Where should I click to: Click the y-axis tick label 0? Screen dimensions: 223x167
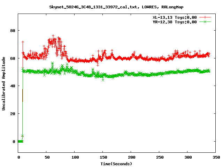[x=14, y=142]
